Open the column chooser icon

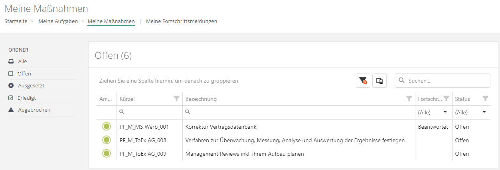point(379,81)
